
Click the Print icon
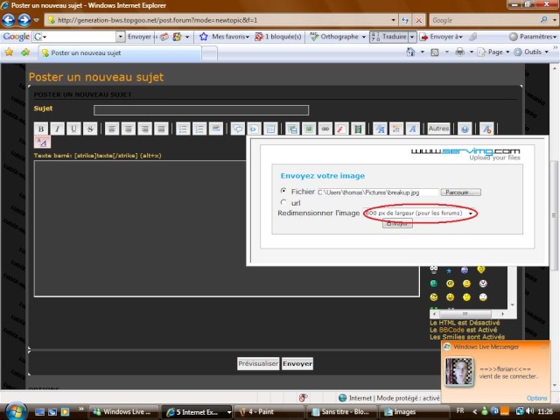pyautogui.click(x=459, y=52)
